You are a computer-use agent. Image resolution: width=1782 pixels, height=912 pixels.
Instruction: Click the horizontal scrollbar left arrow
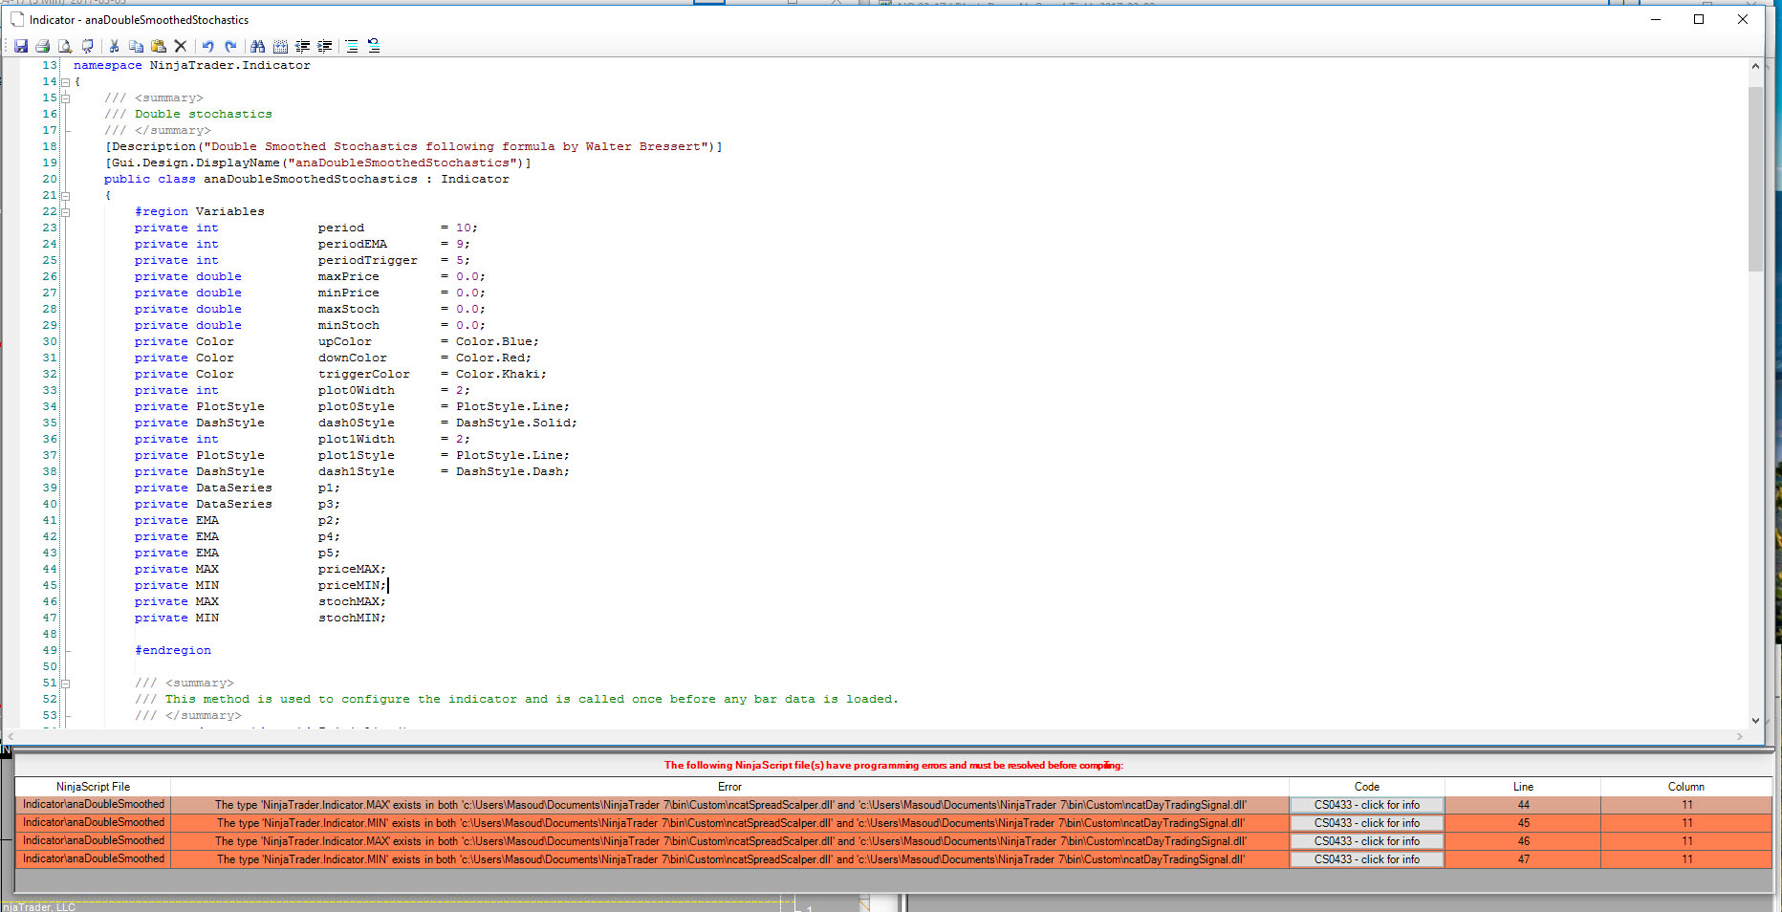[11, 736]
